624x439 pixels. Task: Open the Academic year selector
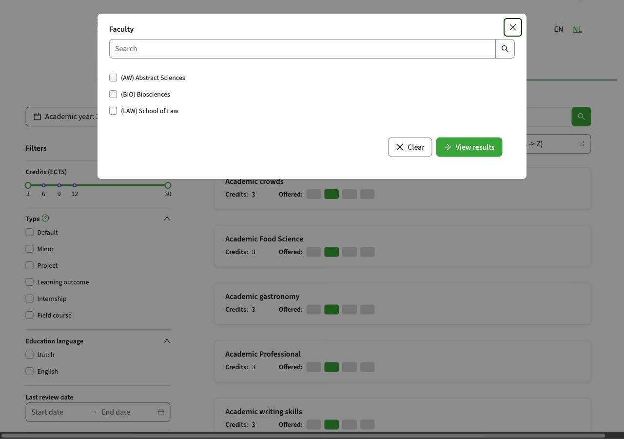coord(62,117)
